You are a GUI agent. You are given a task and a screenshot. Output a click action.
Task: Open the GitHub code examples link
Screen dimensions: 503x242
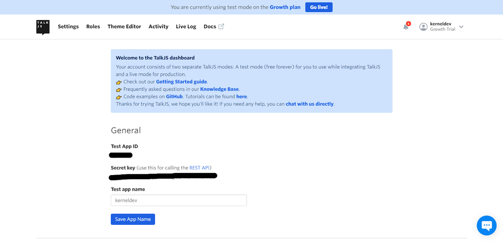[x=174, y=97]
